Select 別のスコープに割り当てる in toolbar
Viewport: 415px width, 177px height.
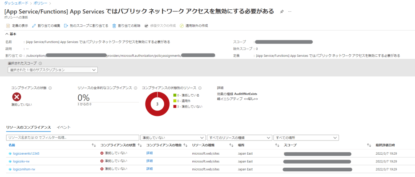86,26
